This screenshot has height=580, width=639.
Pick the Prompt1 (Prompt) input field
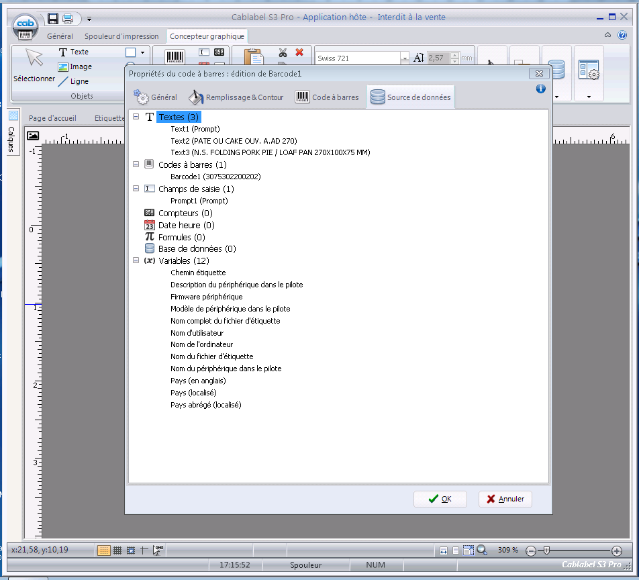pos(199,201)
